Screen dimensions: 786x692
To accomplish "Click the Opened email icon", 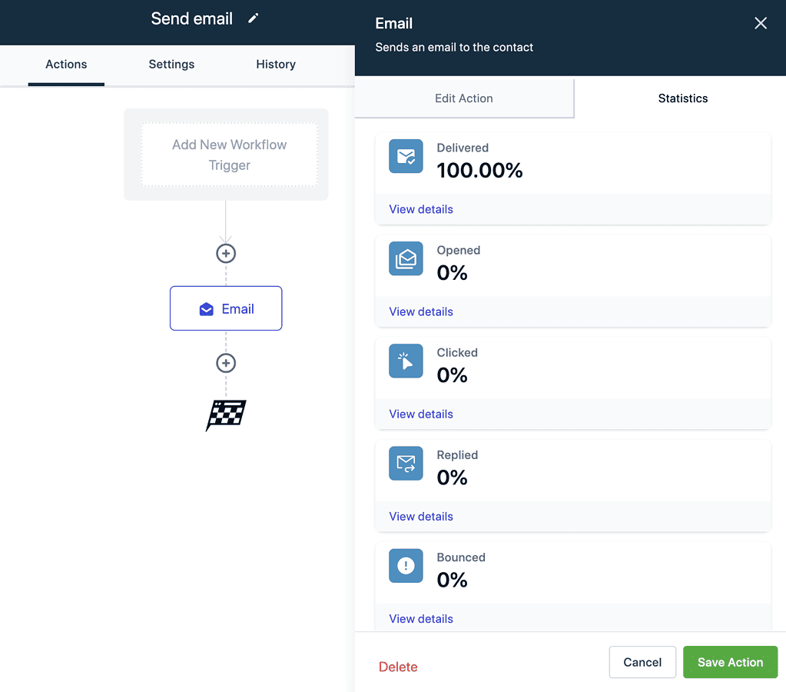I will [406, 258].
